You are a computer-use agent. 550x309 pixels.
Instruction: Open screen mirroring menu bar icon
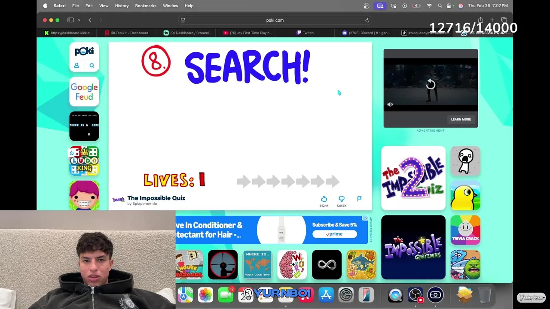click(x=380, y=6)
